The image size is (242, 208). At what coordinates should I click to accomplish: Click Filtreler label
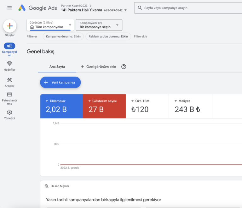[32, 36]
